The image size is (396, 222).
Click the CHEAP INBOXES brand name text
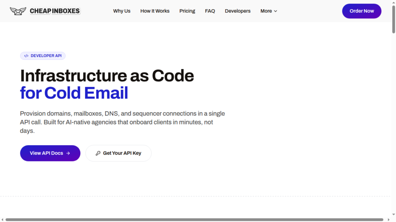(x=55, y=11)
